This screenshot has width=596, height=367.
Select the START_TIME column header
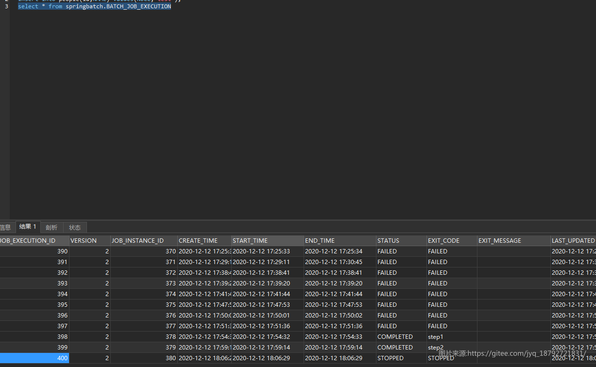[268, 241]
